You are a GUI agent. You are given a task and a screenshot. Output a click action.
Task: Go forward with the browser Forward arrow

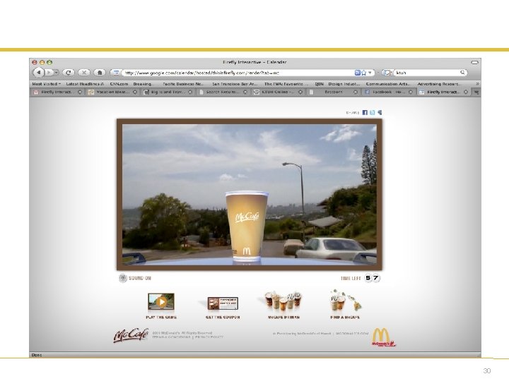tap(49, 73)
